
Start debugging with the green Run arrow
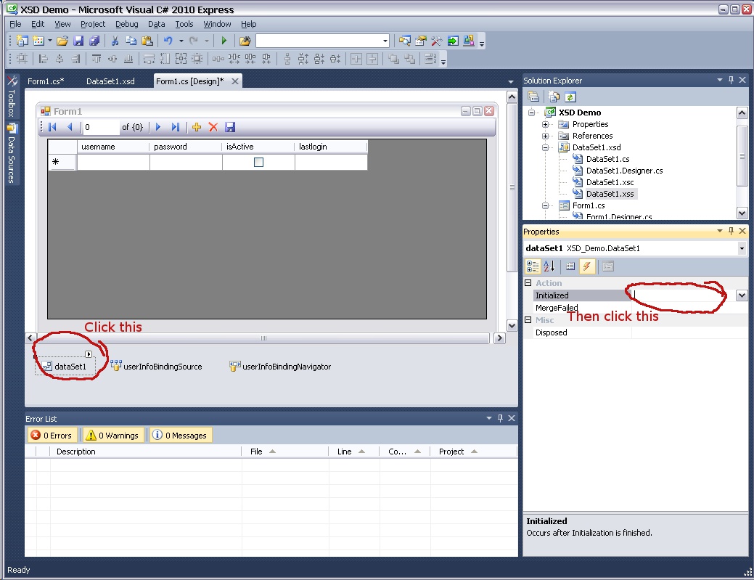point(225,40)
